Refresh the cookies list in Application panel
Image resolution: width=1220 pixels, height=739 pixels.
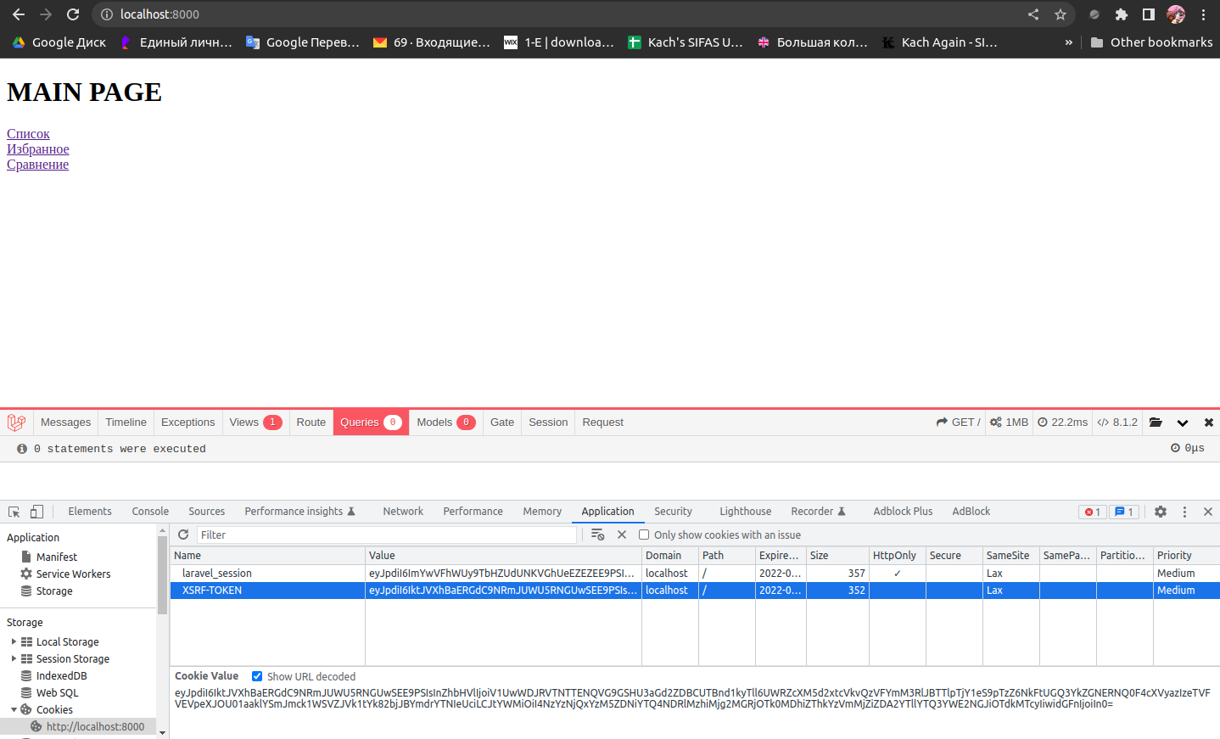(183, 535)
